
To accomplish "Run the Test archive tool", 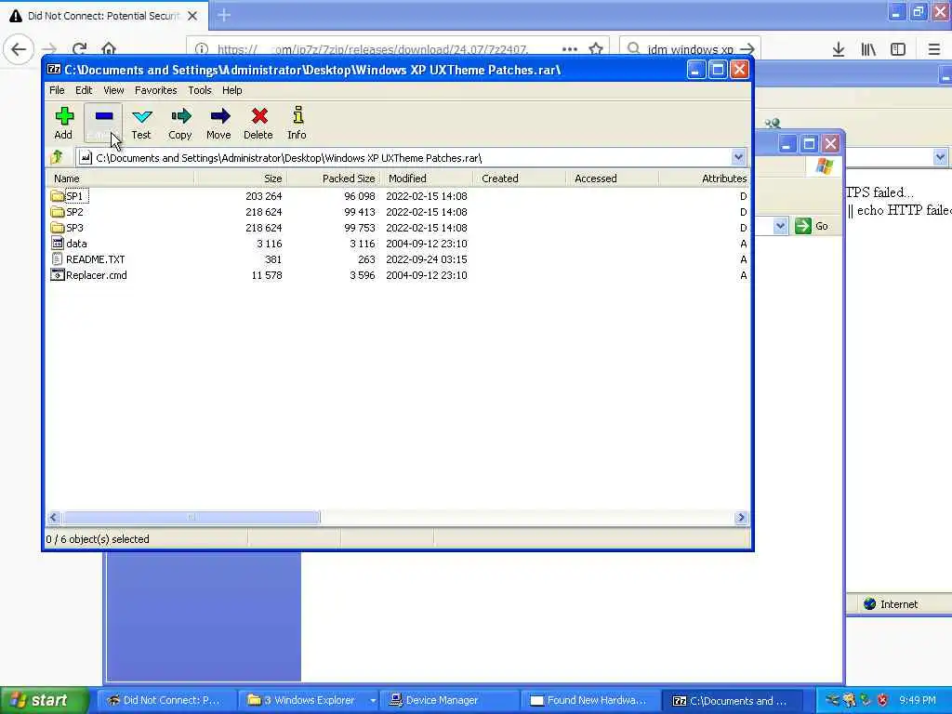I will click(x=141, y=124).
